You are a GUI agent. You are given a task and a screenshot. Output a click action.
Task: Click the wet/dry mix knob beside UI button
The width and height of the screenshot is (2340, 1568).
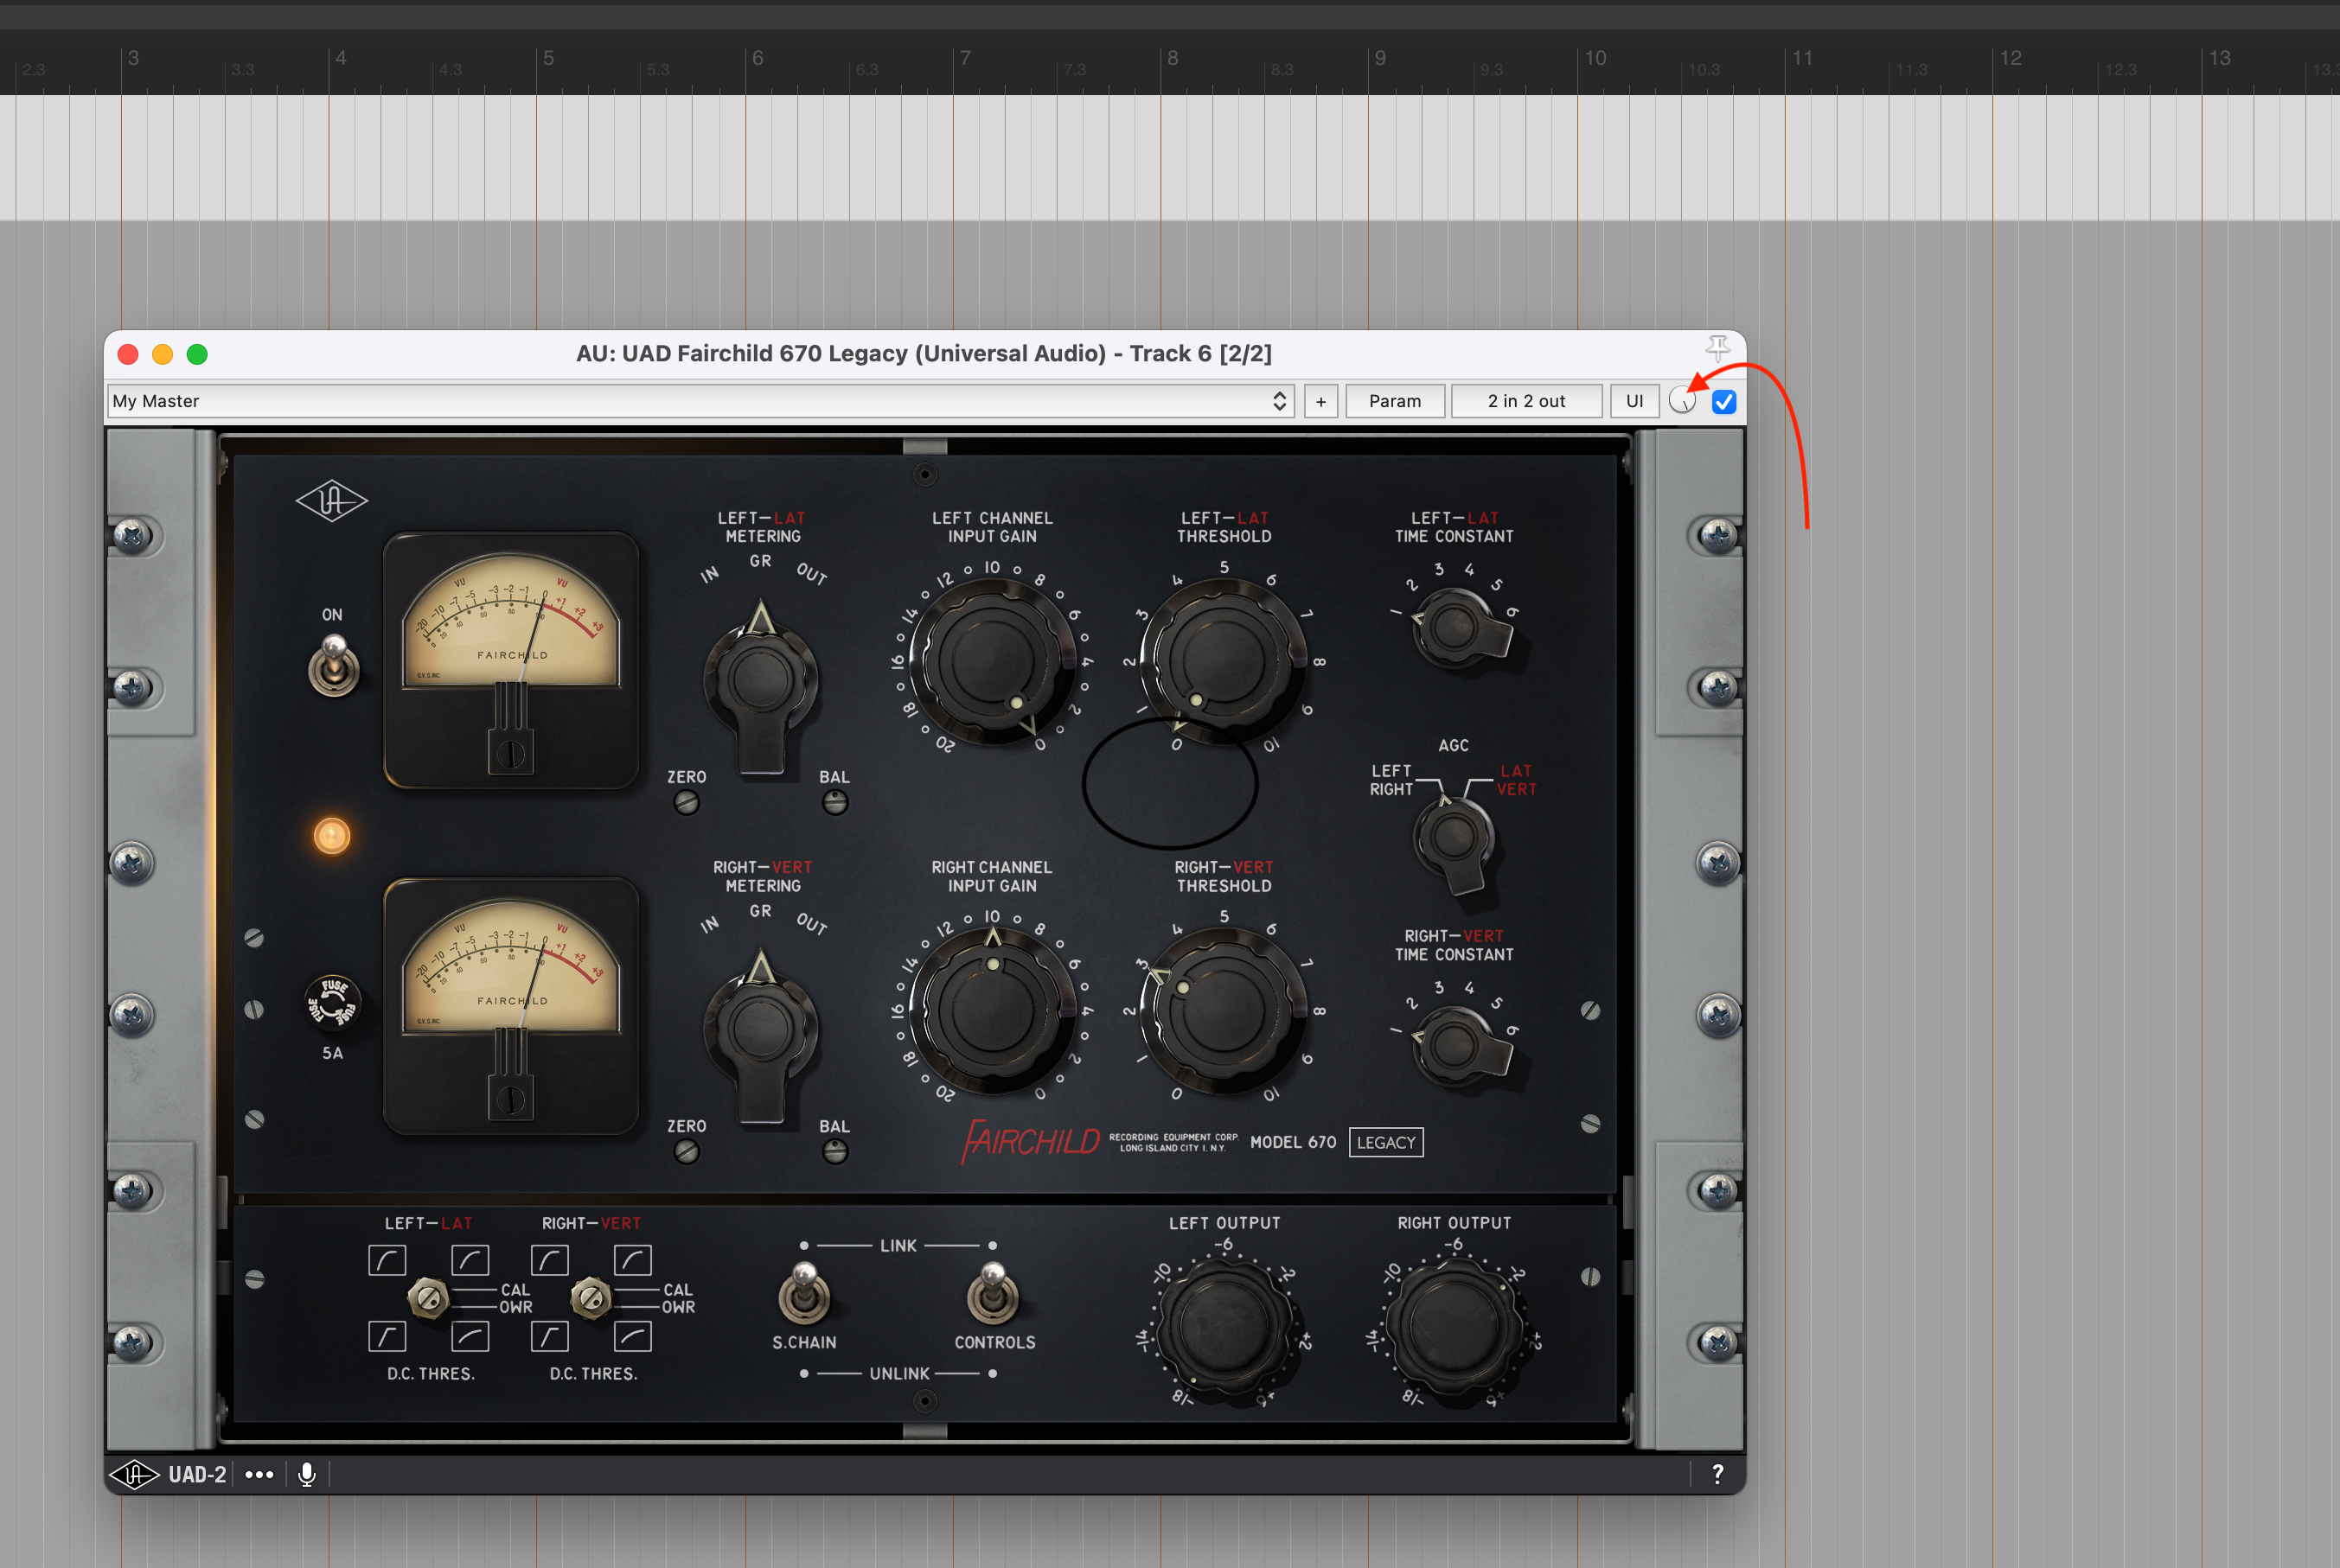pos(1683,401)
